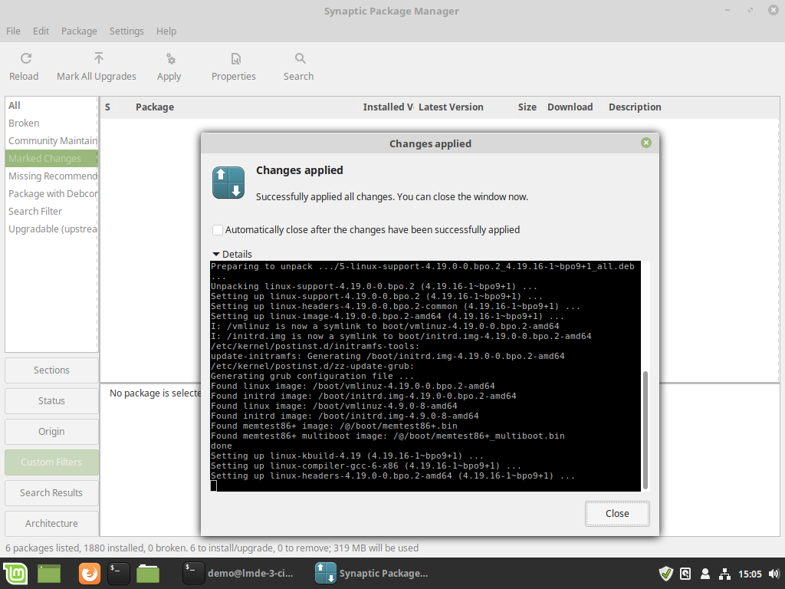Switch to the Status filter view
785x589 pixels.
[x=51, y=400]
